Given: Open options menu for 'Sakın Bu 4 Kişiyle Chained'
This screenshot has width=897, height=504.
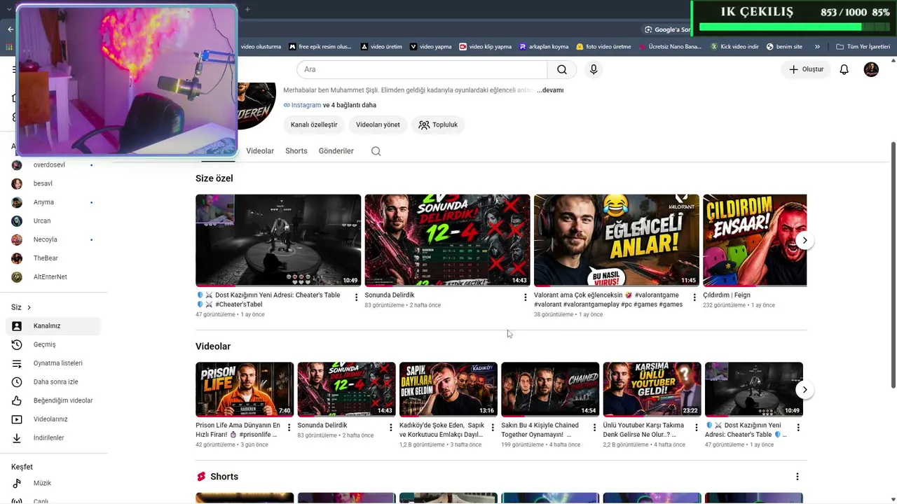Looking at the screenshot, I should click(594, 428).
